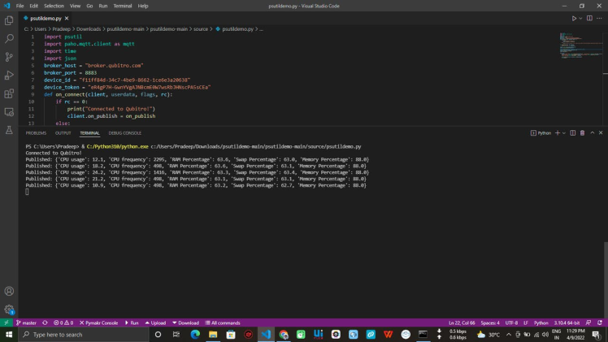Open the Explorer view in activity bar
The height and width of the screenshot is (342, 608).
pyautogui.click(x=9, y=20)
